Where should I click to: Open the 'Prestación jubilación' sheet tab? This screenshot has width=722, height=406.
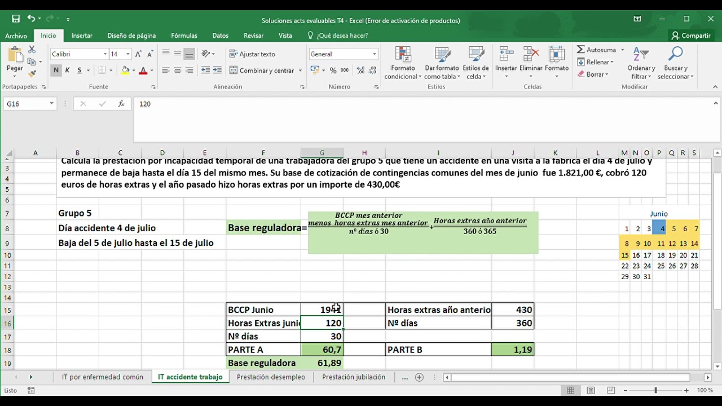click(354, 377)
